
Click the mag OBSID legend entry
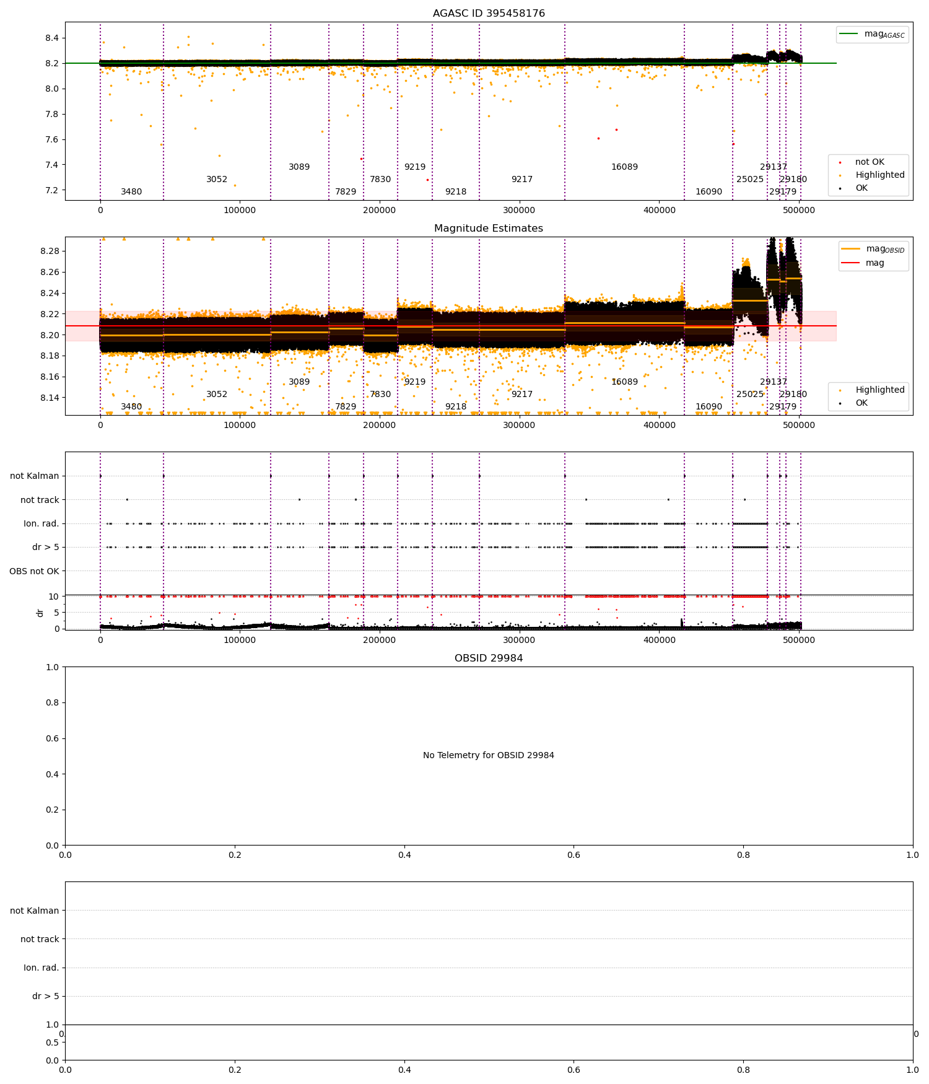(873, 249)
